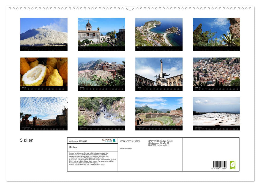Open the November ancient amphitheater photo
This screenshot has height=187, width=260.
pos(159,111)
